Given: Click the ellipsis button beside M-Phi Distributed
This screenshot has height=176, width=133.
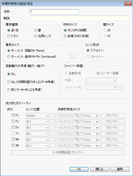Looking at the screenshot, I should pyautogui.click(x=73, y=56).
